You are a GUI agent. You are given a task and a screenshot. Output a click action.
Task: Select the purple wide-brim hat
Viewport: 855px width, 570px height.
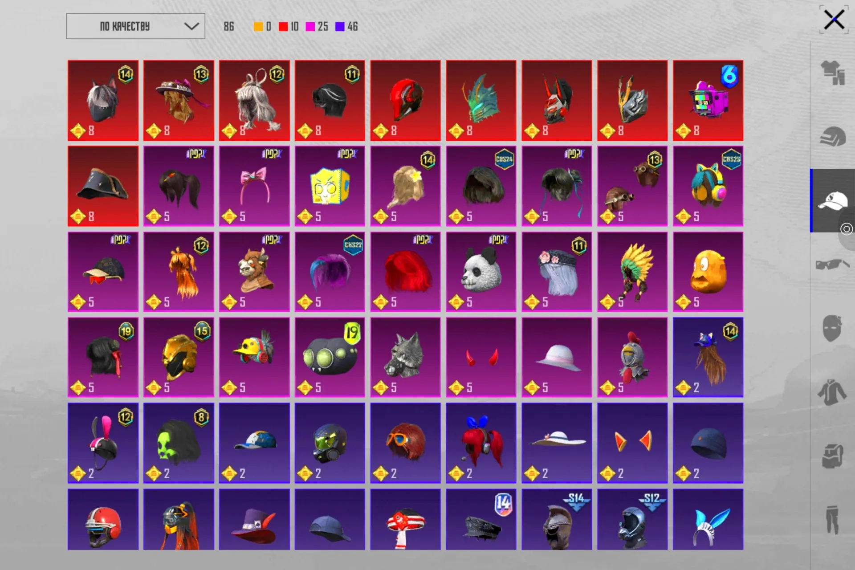254,519
